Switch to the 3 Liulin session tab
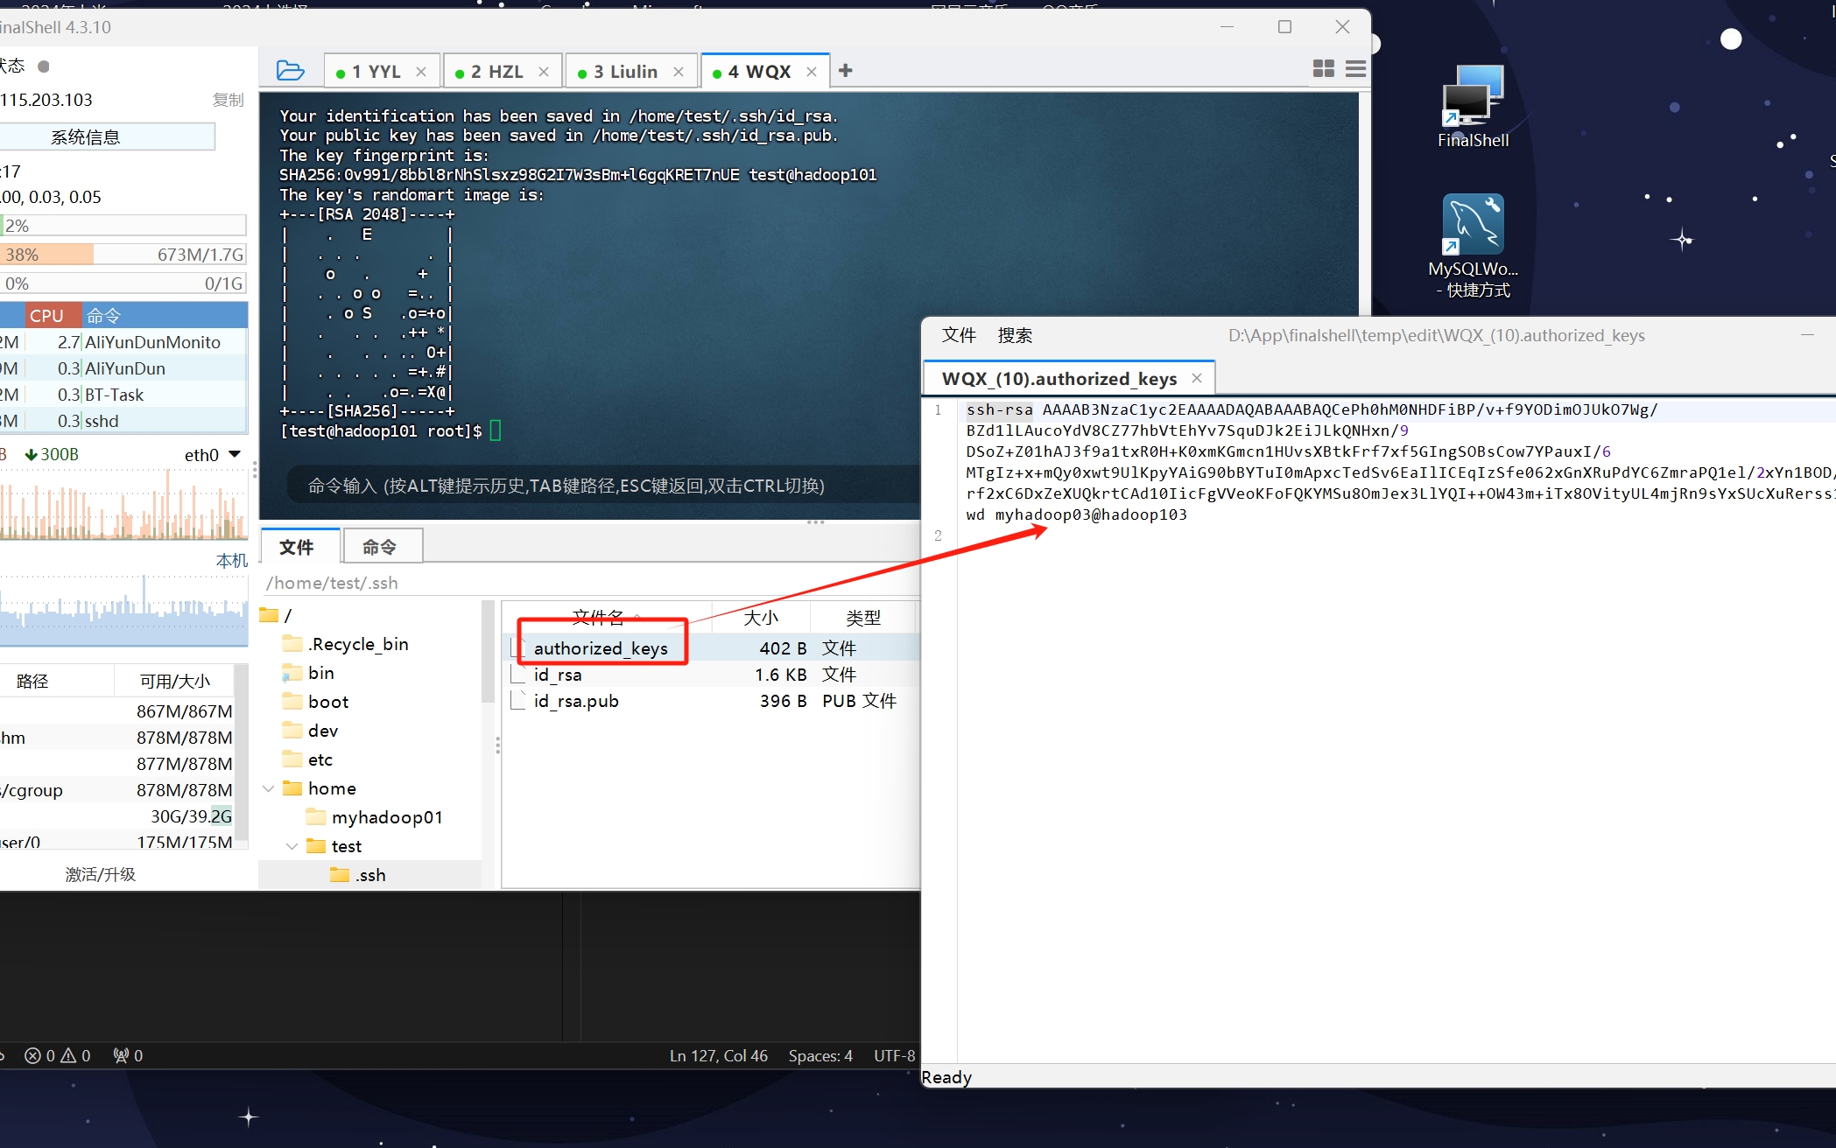Image resolution: width=1836 pixels, height=1148 pixels. [x=625, y=72]
